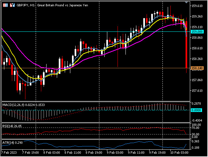Click the ATR 0.188 scale value
Image resolution: width=208 pixels, height=157 pixels.
click(x=196, y=148)
